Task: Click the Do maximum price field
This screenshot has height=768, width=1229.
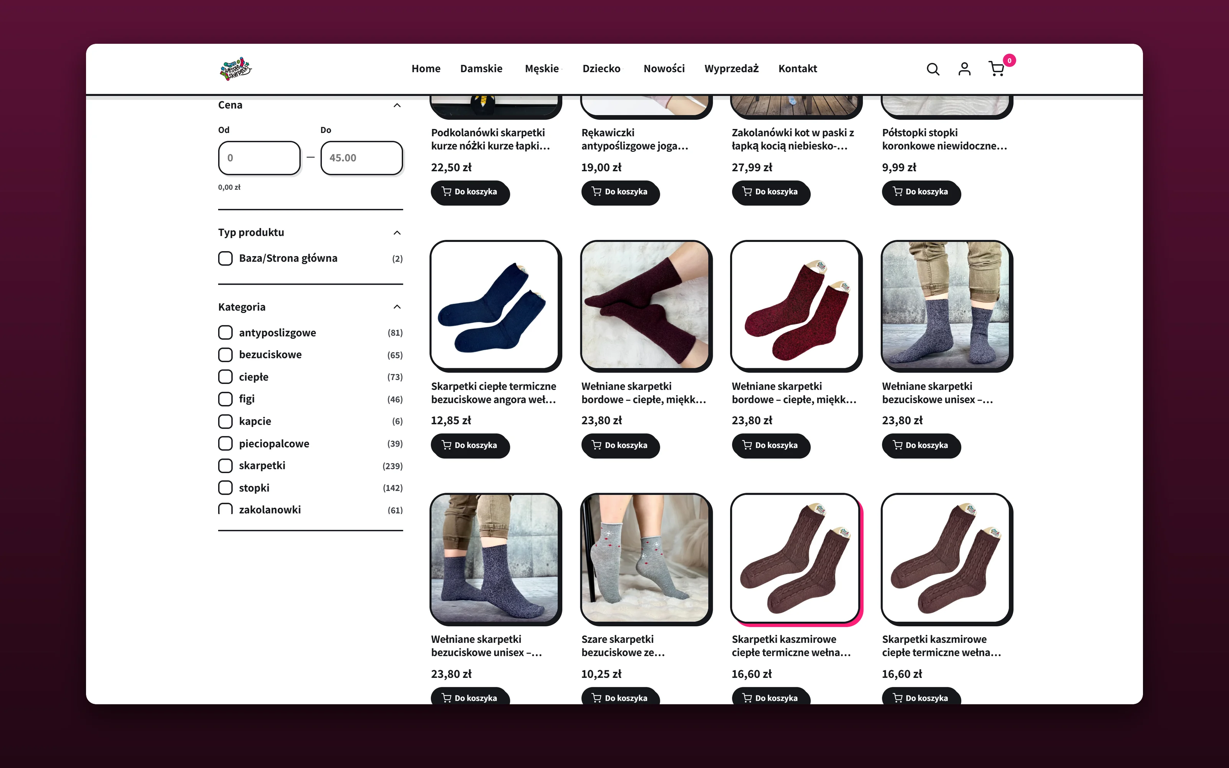Action: (361, 158)
